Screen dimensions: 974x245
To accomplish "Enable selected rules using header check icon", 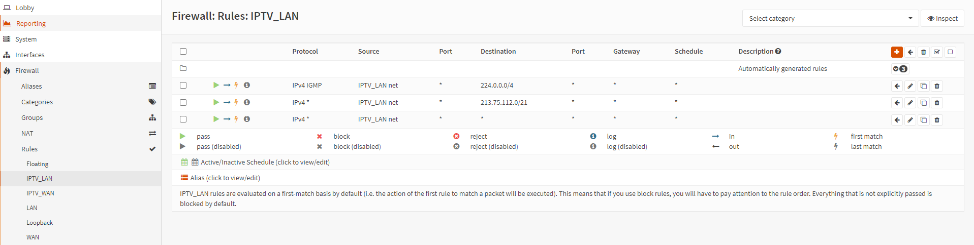I will pos(937,52).
